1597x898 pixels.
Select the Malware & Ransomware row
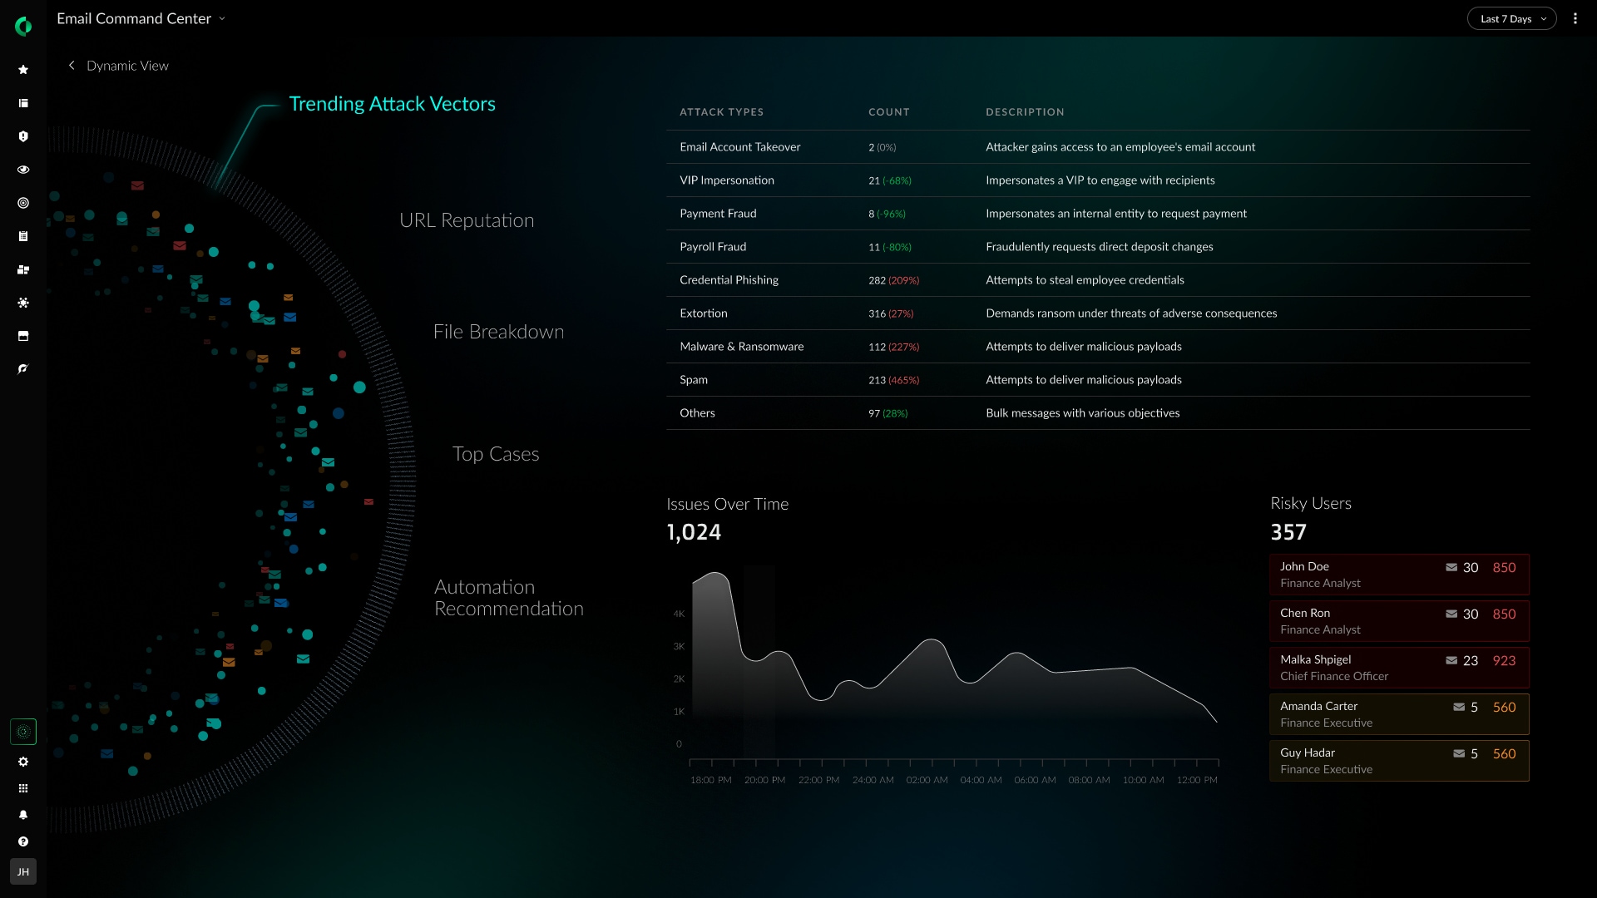click(1098, 347)
